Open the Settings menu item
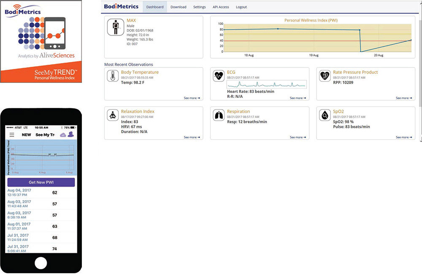Image resolution: width=422 pixels, height=274 pixels. coord(200,7)
